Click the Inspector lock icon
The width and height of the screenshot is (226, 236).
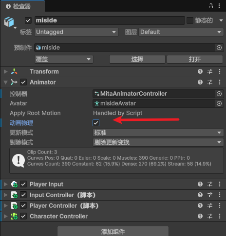pos(211,6)
